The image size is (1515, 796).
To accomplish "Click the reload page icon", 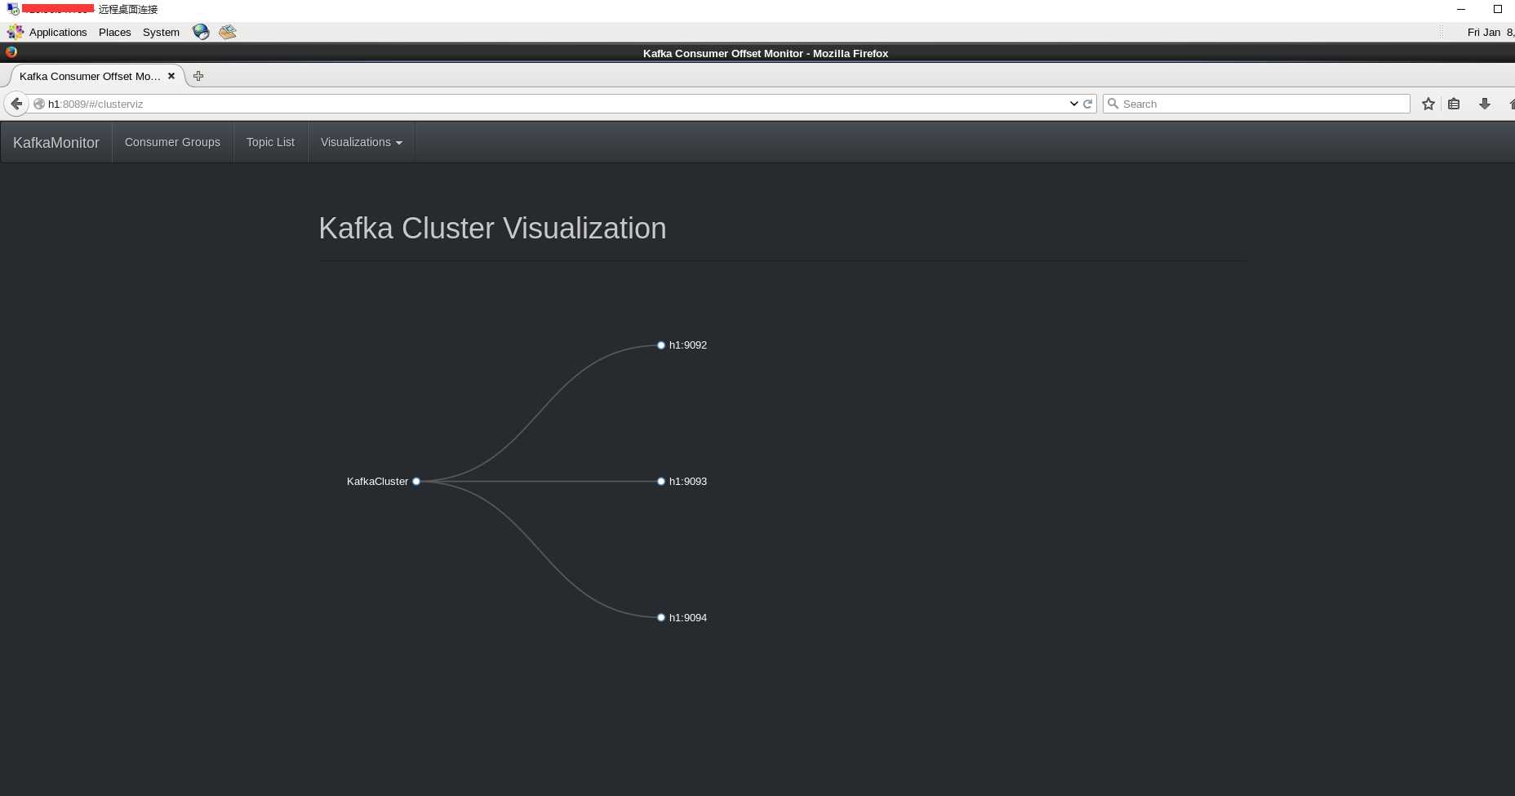I will pos(1087,104).
